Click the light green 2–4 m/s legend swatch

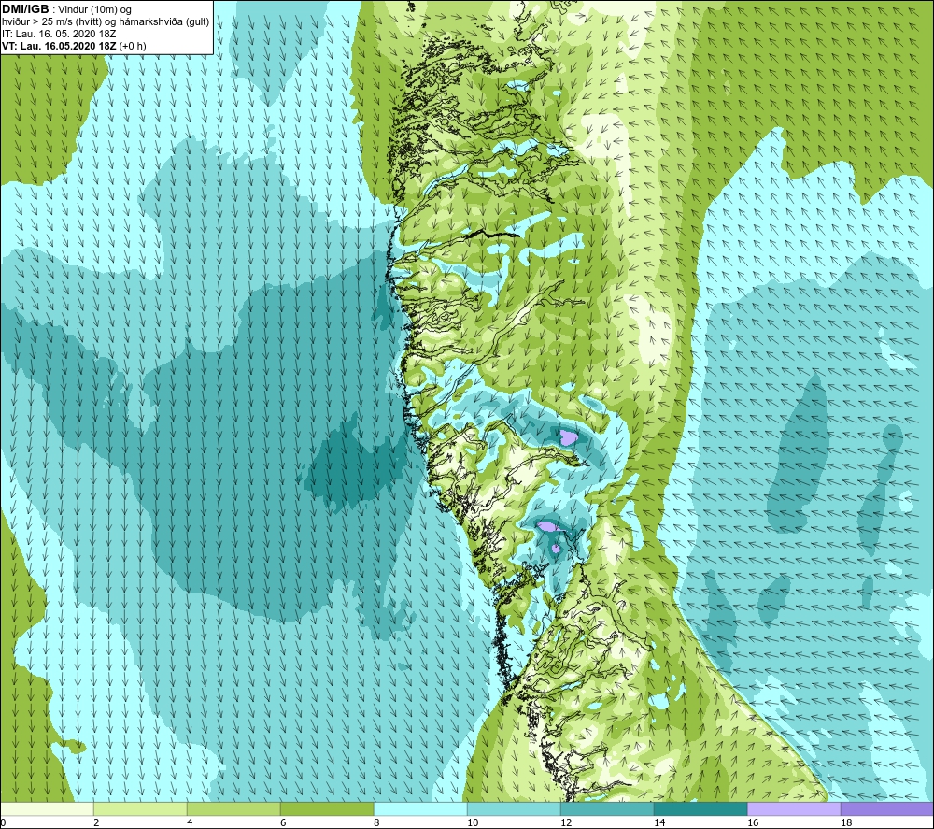tap(141, 808)
